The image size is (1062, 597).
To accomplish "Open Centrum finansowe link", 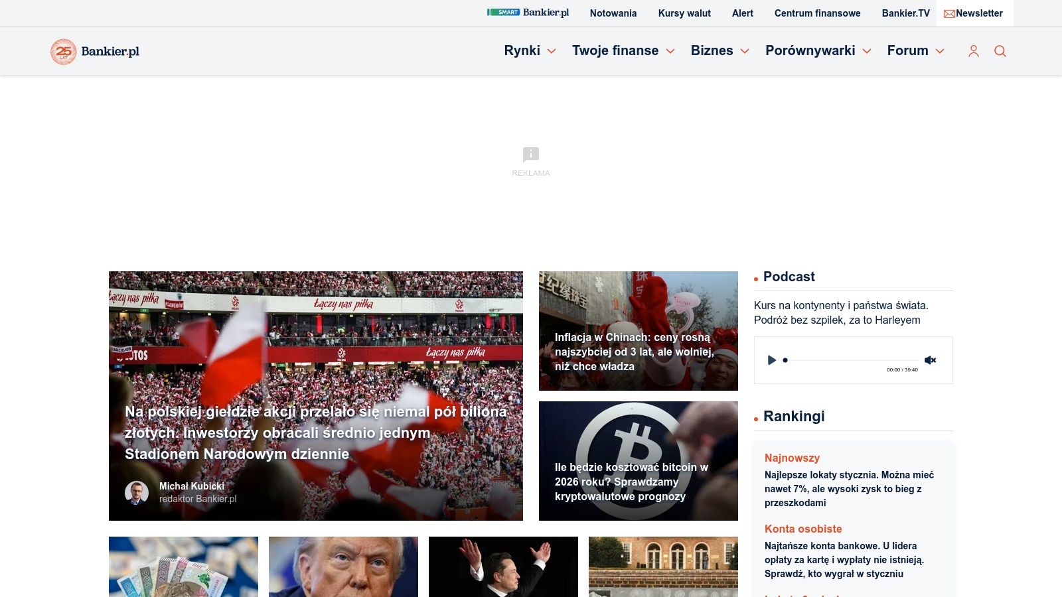I will 817,13.
